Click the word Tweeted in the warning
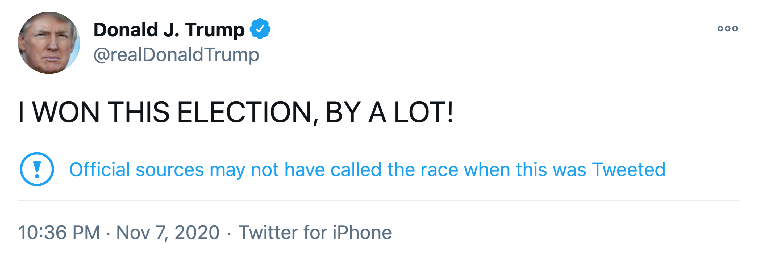 pyautogui.click(x=628, y=170)
